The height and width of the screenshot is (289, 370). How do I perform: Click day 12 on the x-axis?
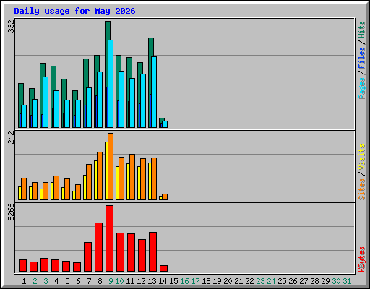(141, 281)
